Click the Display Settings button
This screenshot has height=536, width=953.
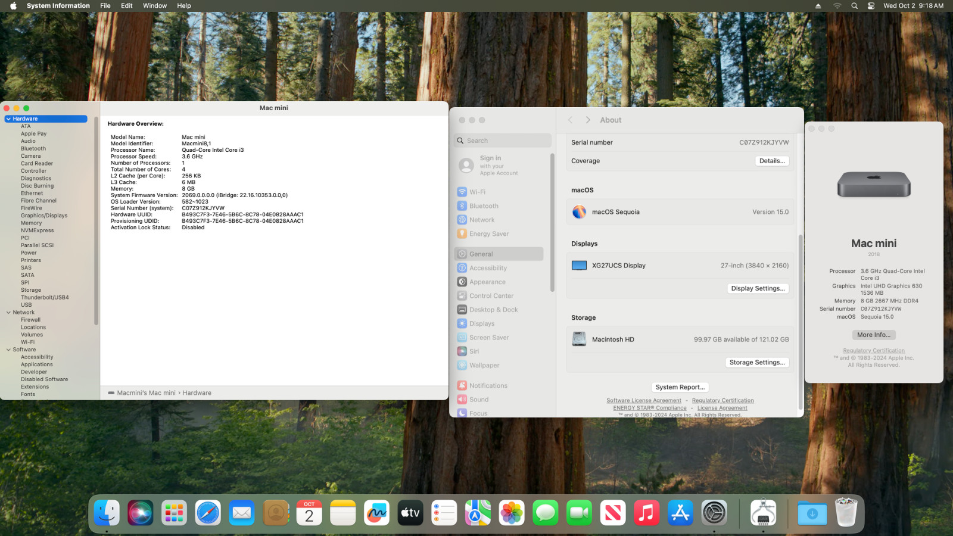[x=758, y=288]
